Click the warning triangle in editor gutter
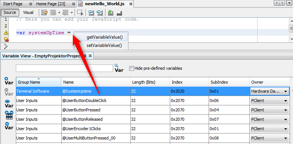 6,33
